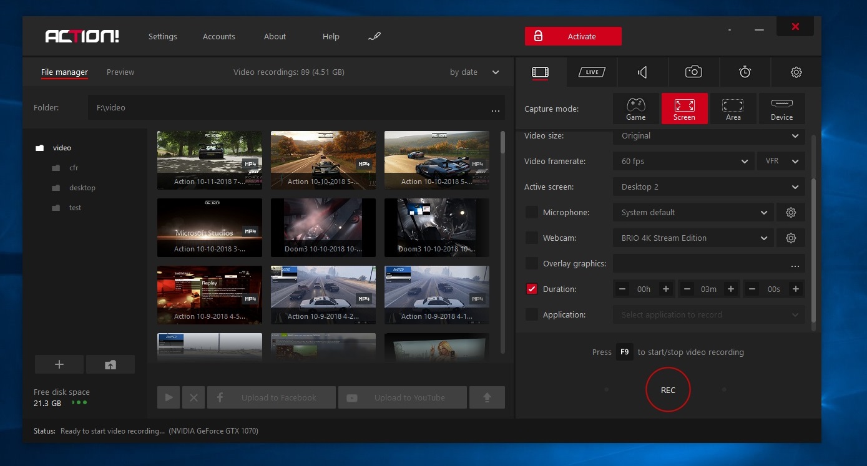Open the Active screen Desktop 2 dropdown
Image resolution: width=867 pixels, height=466 pixels.
[x=708, y=187]
